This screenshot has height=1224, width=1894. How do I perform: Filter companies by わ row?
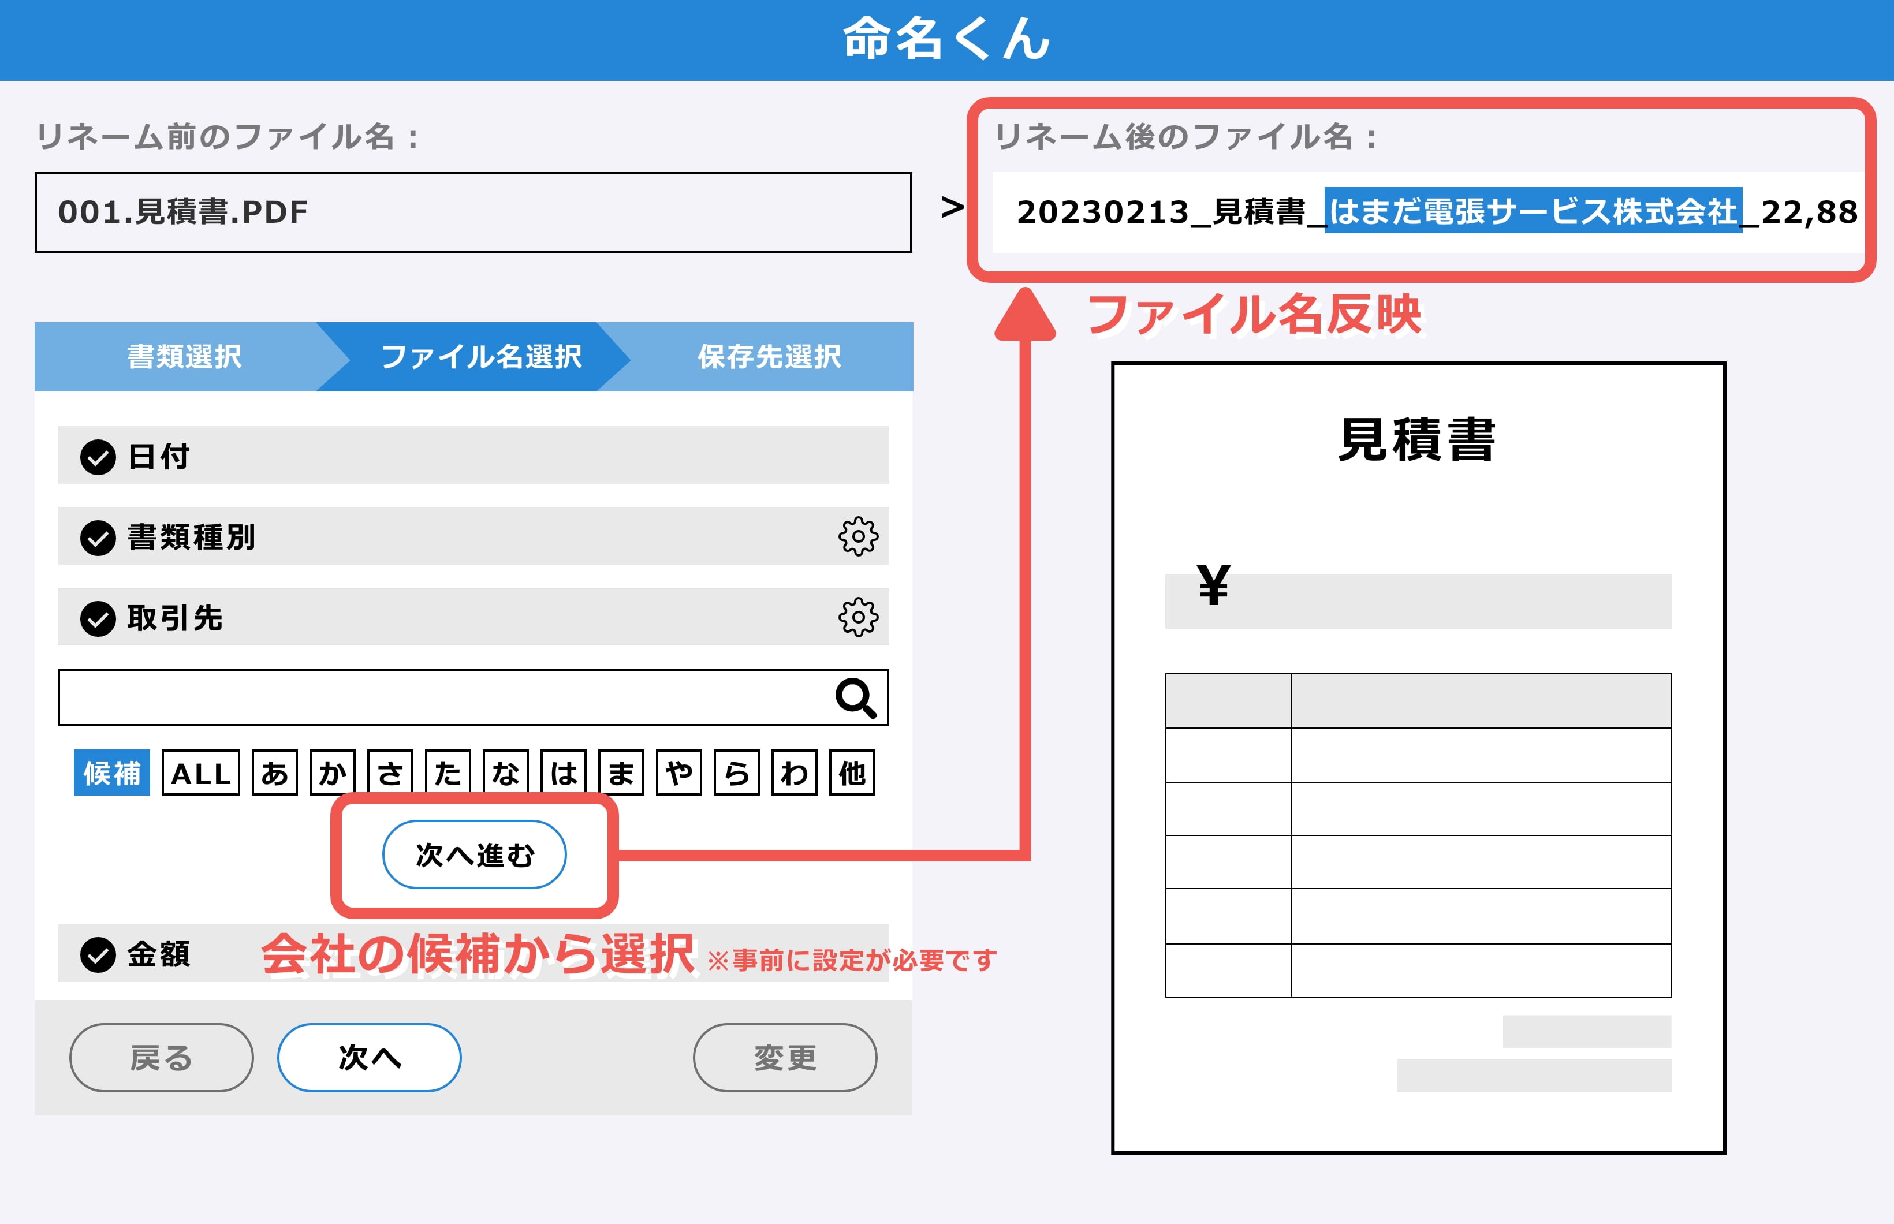[x=794, y=773]
